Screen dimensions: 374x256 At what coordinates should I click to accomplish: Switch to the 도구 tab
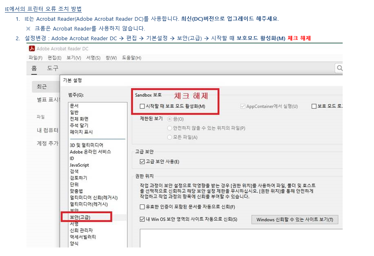click(x=52, y=68)
